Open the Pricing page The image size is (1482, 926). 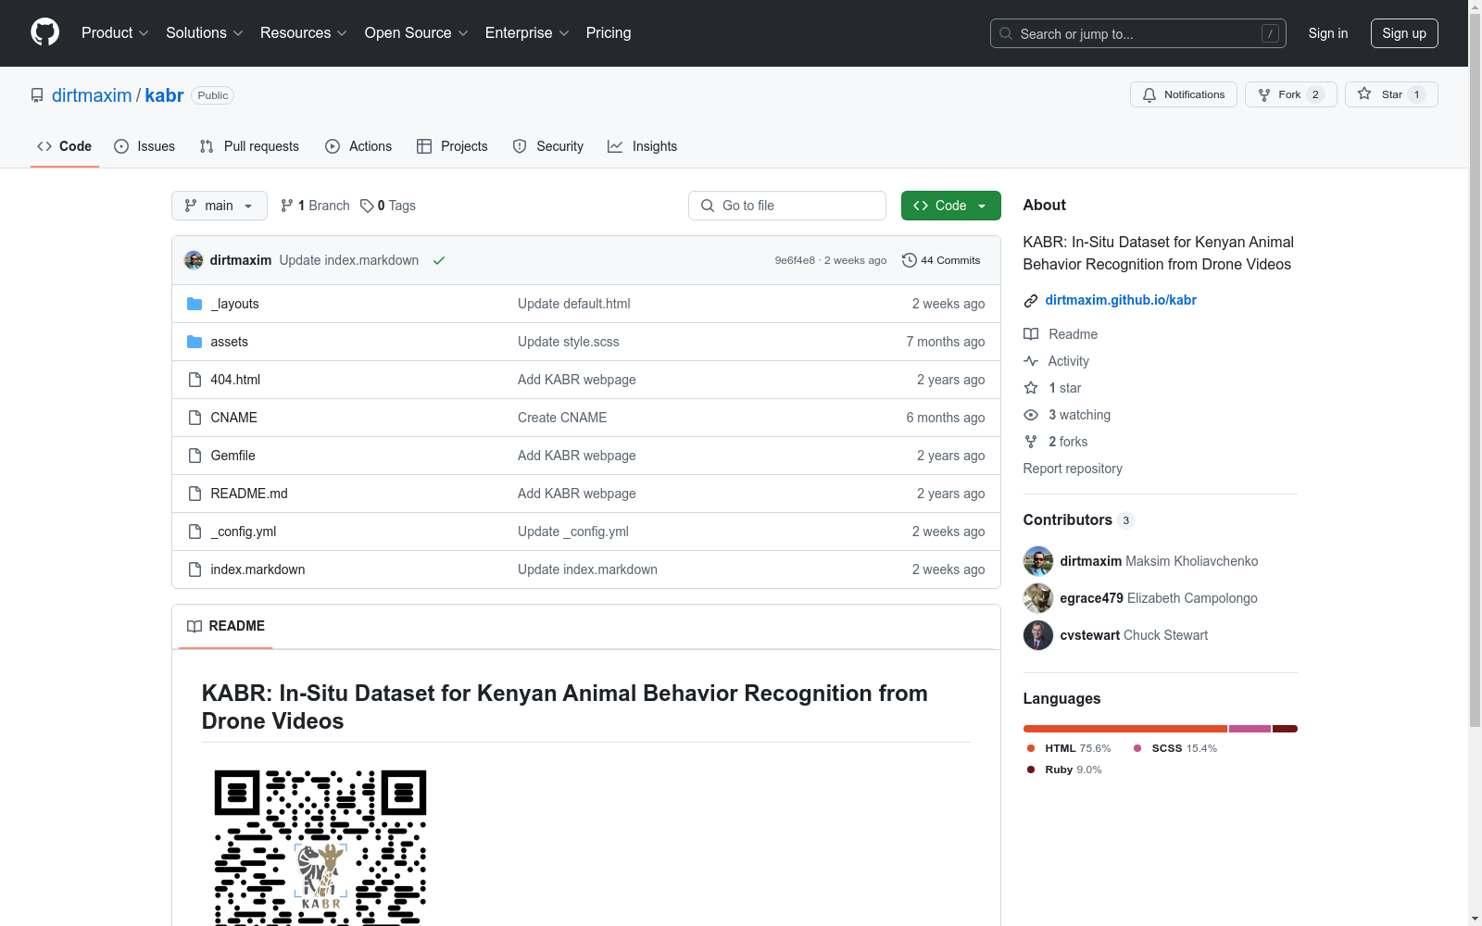(x=609, y=33)
